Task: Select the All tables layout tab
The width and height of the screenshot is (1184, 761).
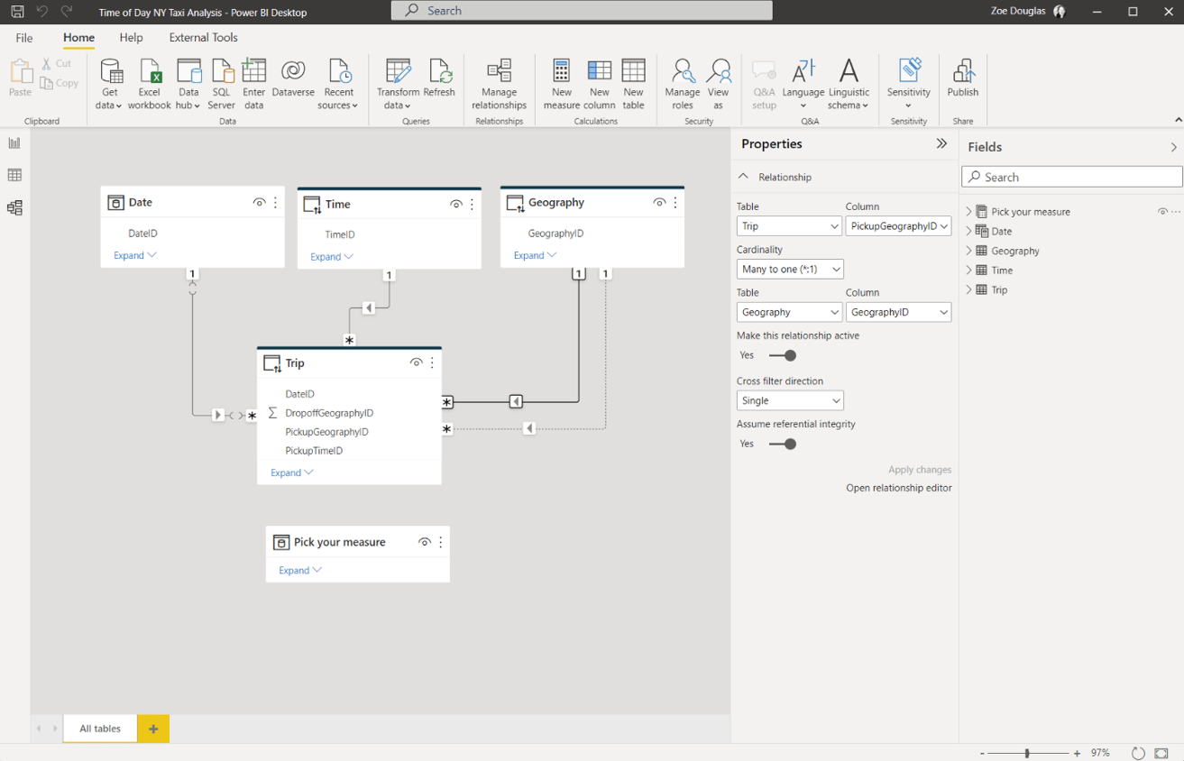Action: 100,729
